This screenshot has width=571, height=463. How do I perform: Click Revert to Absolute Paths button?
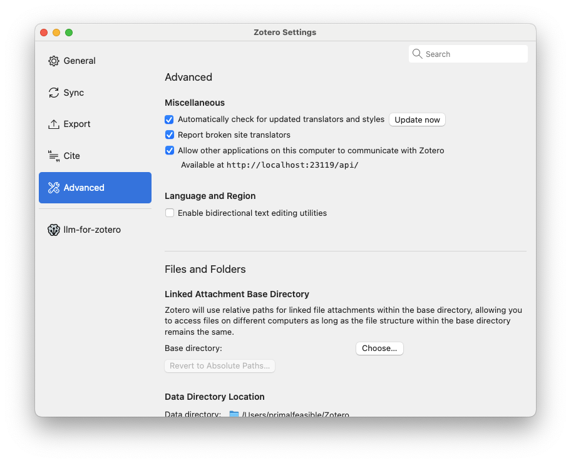coord(220,366)
